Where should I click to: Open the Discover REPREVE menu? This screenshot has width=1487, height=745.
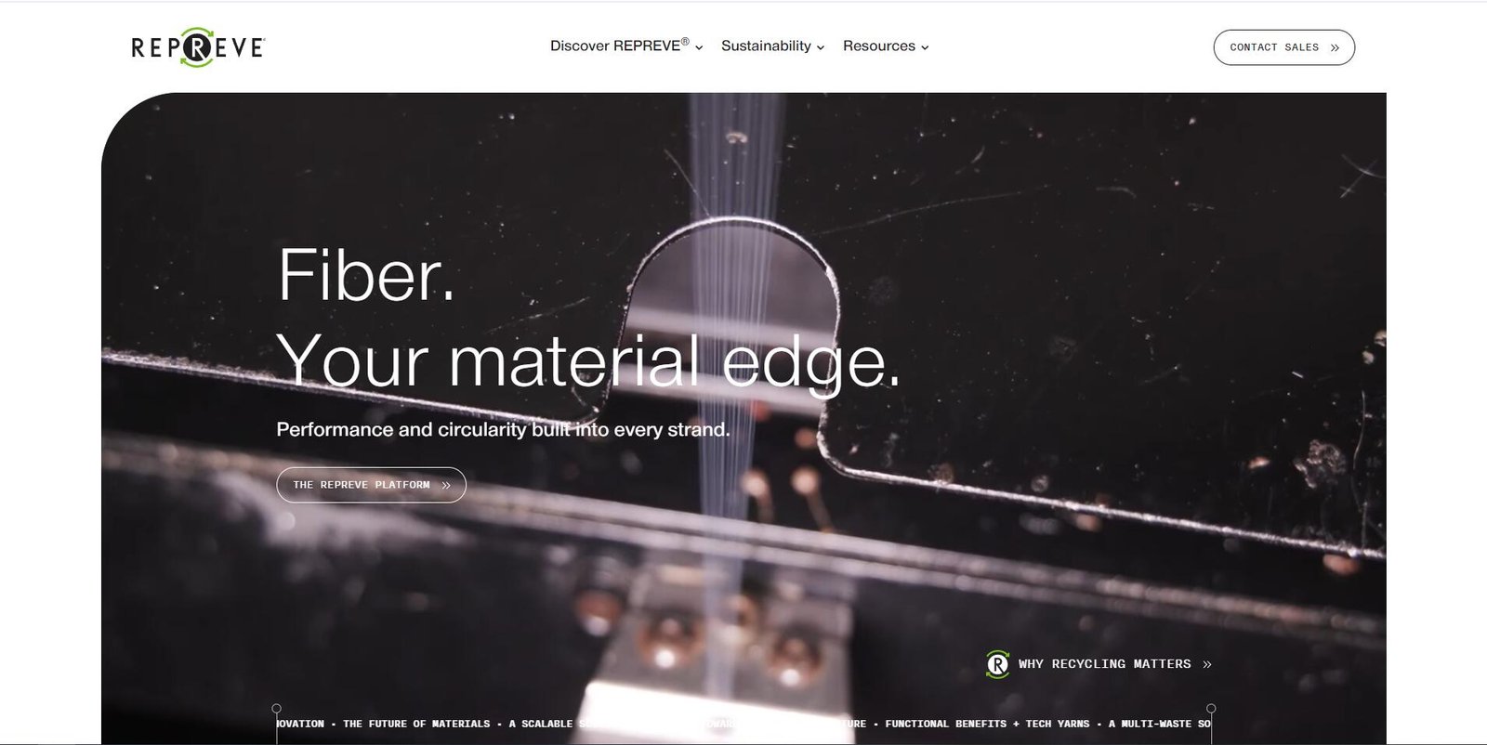tap(626, 46)
